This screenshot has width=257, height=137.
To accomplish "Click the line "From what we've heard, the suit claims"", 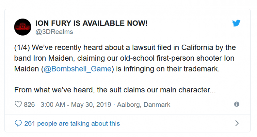I will point(79,90).
